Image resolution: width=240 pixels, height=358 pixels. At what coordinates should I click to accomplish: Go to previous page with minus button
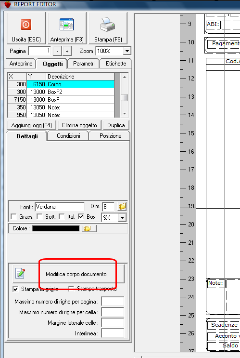[x=57, y=51]
